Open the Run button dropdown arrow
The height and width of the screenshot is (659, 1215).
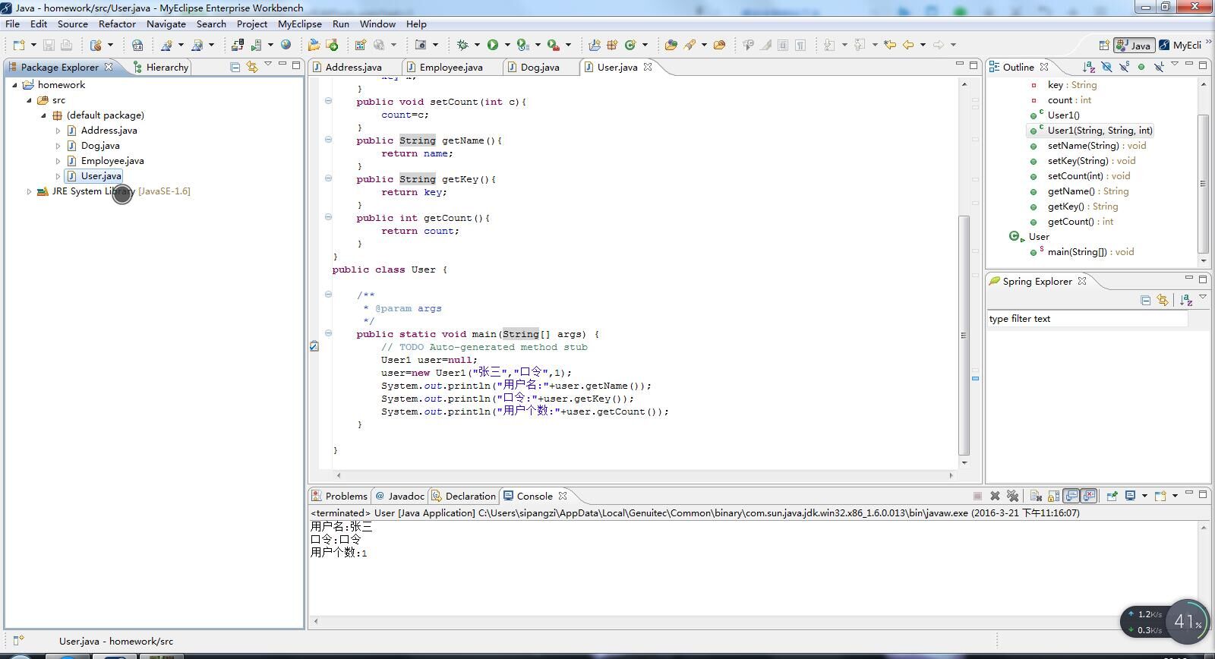(x=507, y=45)
